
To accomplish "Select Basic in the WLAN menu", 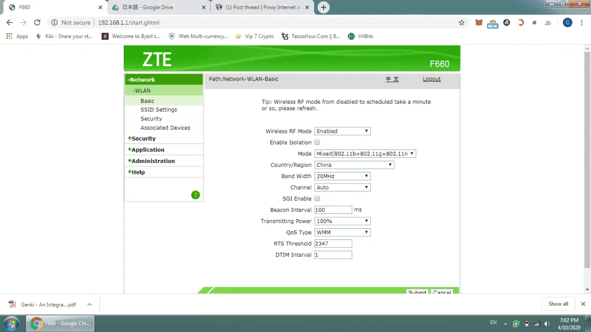I will point(147,101).
